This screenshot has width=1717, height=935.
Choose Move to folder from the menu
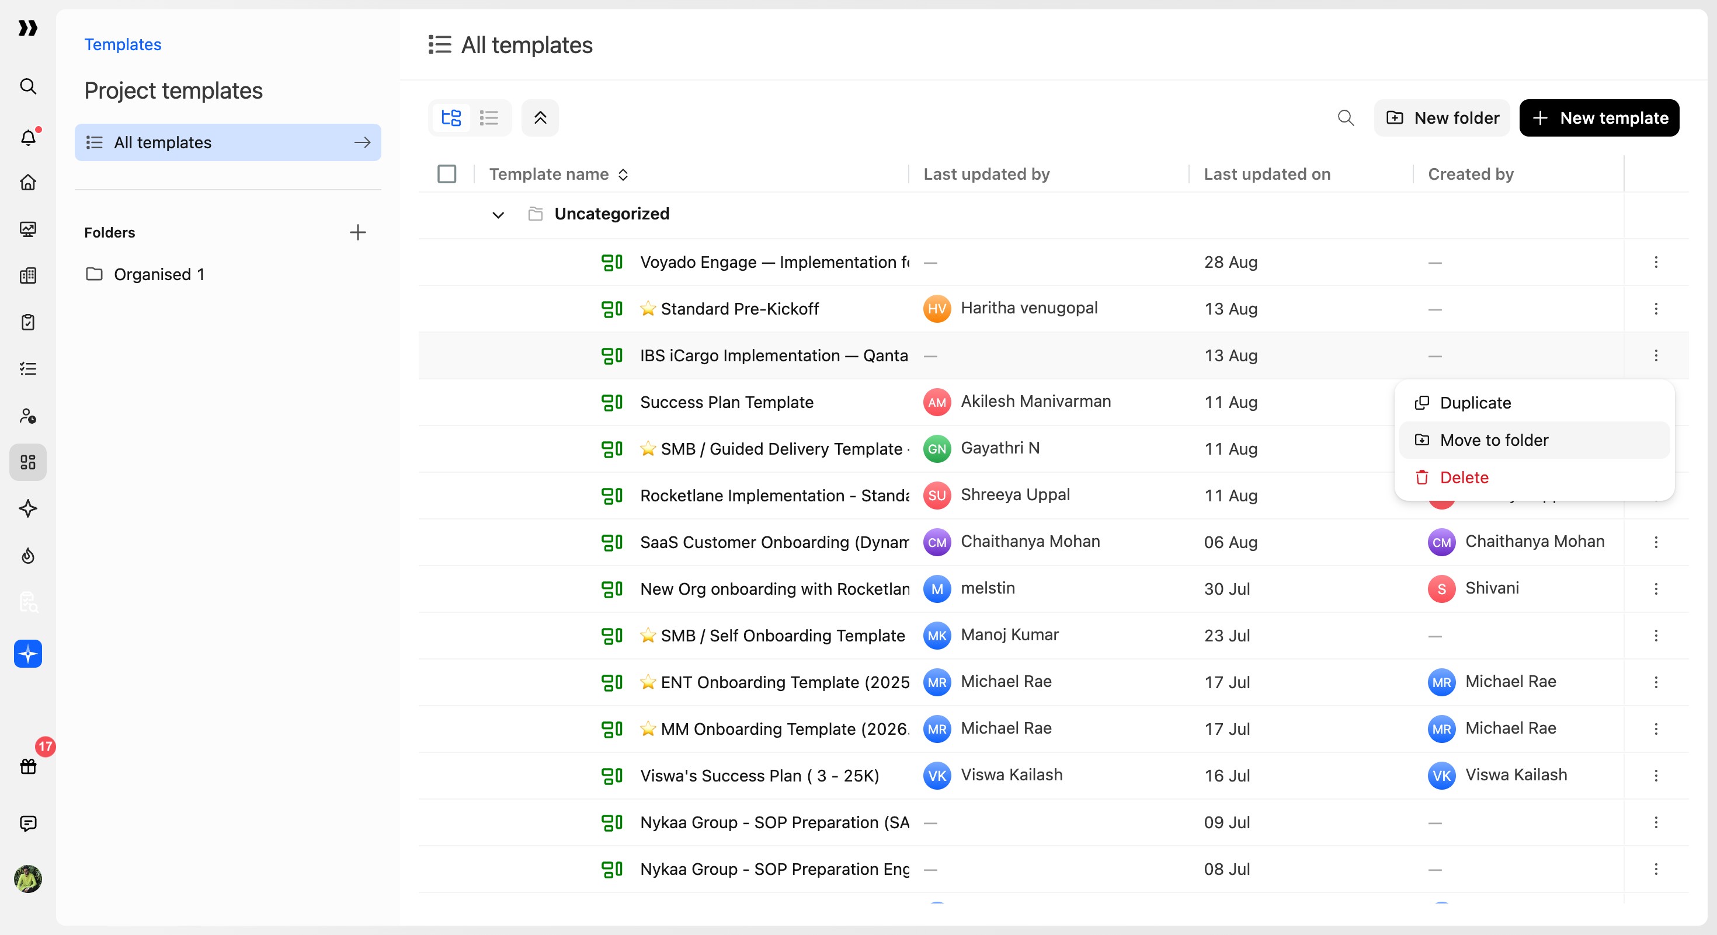(1534, 440)
